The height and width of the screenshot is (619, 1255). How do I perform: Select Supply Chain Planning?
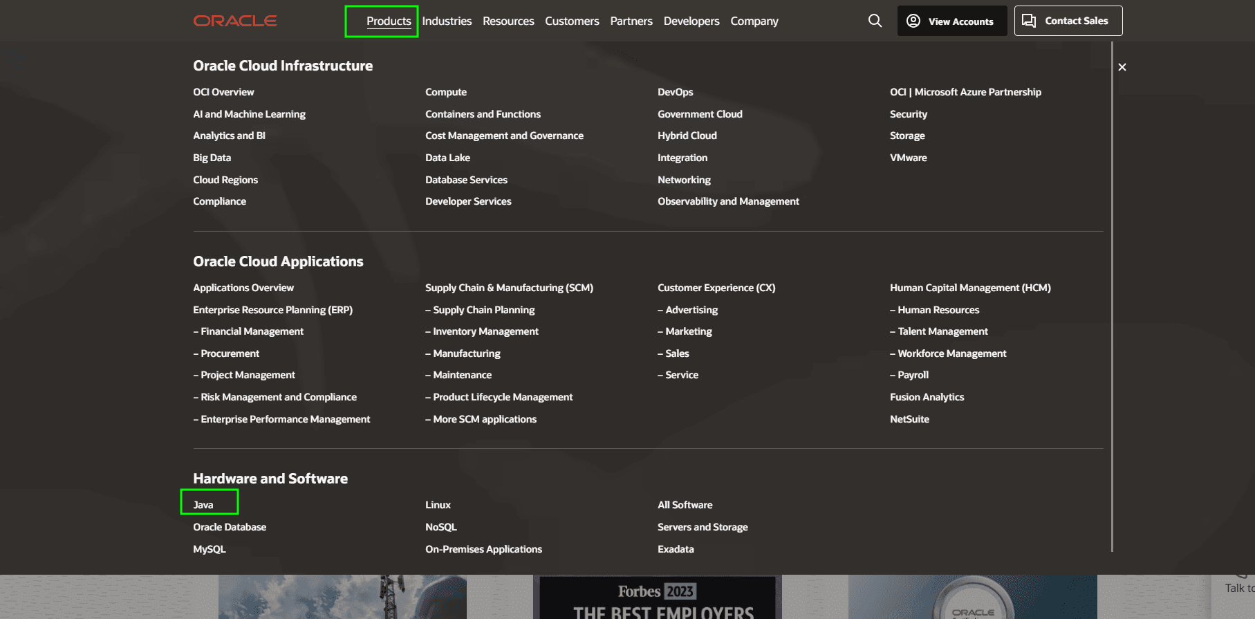tap(480, 310)
